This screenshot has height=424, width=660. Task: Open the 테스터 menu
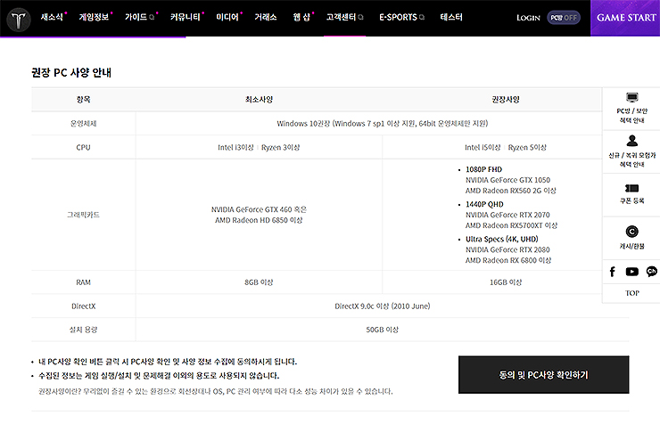click(x=451, y=17)
